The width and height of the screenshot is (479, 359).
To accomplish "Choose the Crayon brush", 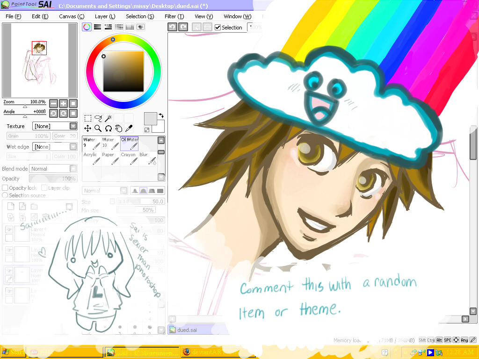I will tap(129, 159).
